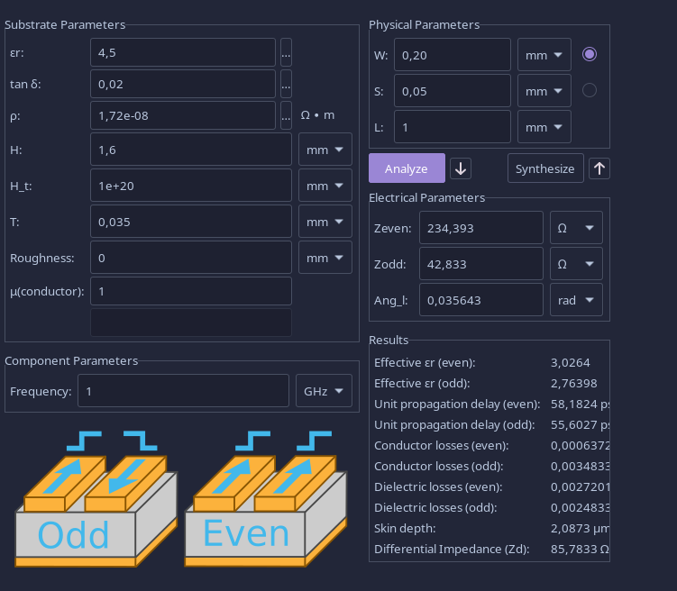Expand the Frequency GHz unit dropdown
The image size is (677, 591).
[x=323, y=391]
